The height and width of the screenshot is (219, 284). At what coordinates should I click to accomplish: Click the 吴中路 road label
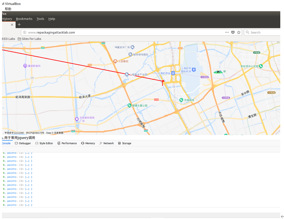pos(245,93)
